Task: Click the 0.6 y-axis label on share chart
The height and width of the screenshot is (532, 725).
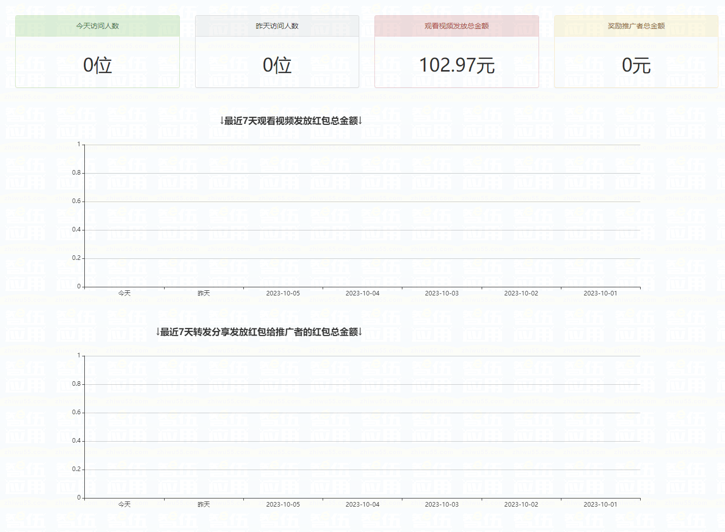Action: [76, 412]
